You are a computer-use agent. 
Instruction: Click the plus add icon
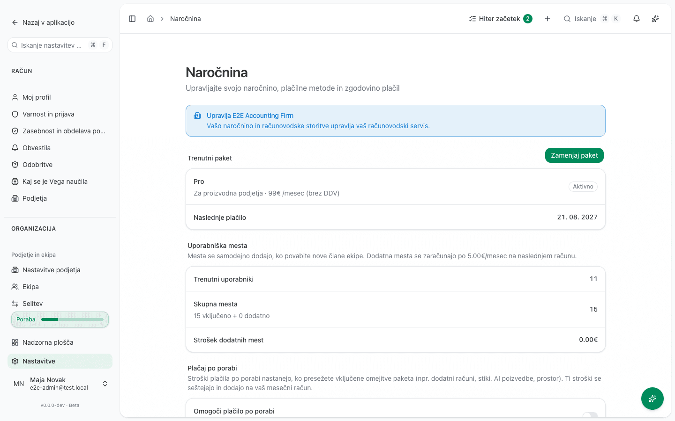tap(547, 19)
